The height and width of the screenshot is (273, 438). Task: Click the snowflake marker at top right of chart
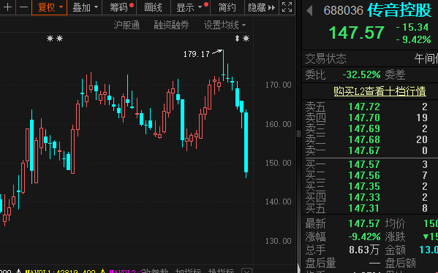[246, 39]
